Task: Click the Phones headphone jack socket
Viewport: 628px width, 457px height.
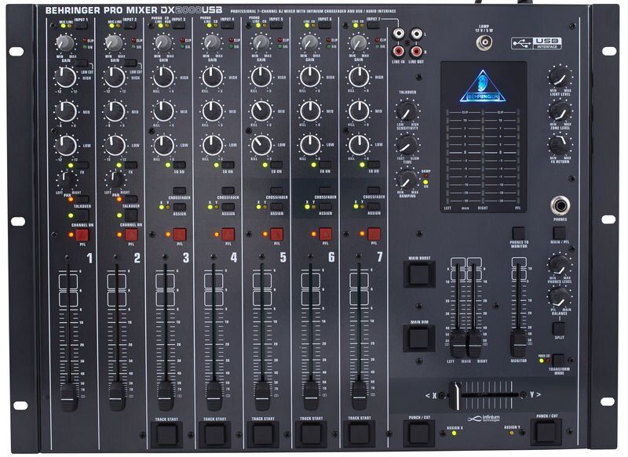Action: [560, 205]
